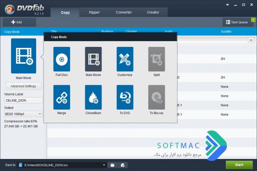Select the Customize copy mode
The image size is (257, 171).
click(x=125, y=59)
